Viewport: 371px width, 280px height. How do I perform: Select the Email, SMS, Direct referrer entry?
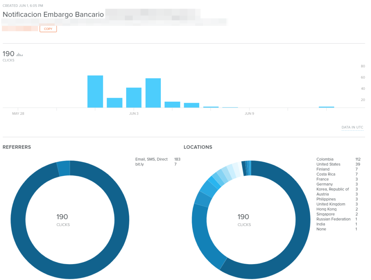click(x=151, y=159)
